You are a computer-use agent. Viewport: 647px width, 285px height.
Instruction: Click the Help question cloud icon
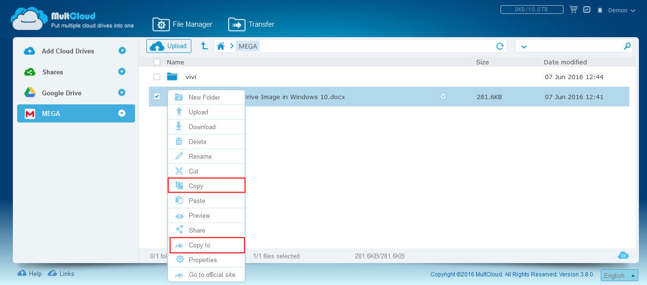pyautogui.click(x=21, y=274)
